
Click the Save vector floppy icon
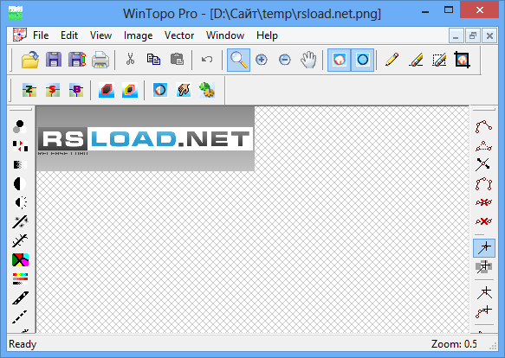(x=77, y=60)
